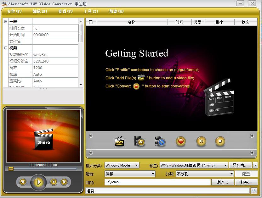Click the 帧率 value Auto

[x=55, y=74]
